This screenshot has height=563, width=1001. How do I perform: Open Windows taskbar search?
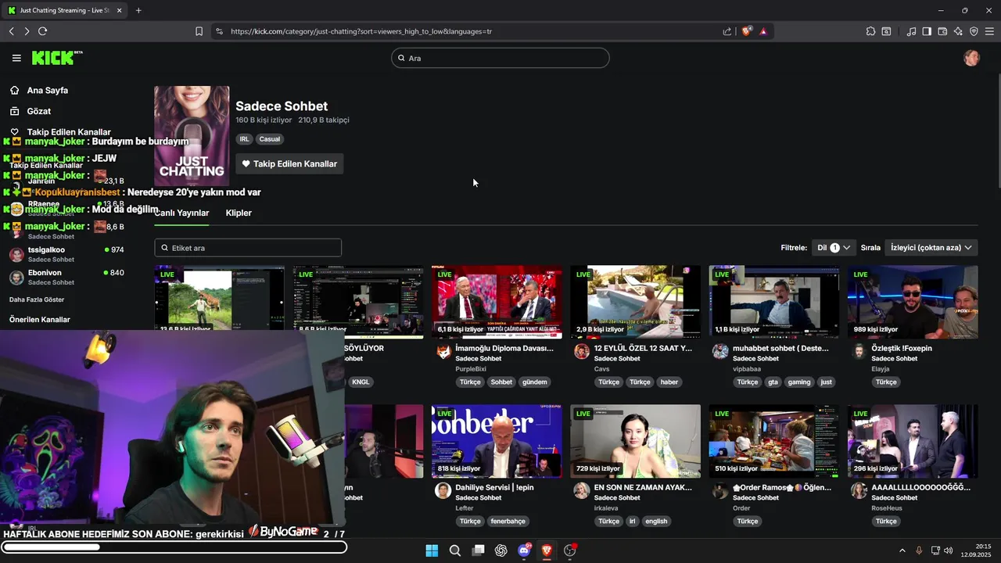[455, 550]
